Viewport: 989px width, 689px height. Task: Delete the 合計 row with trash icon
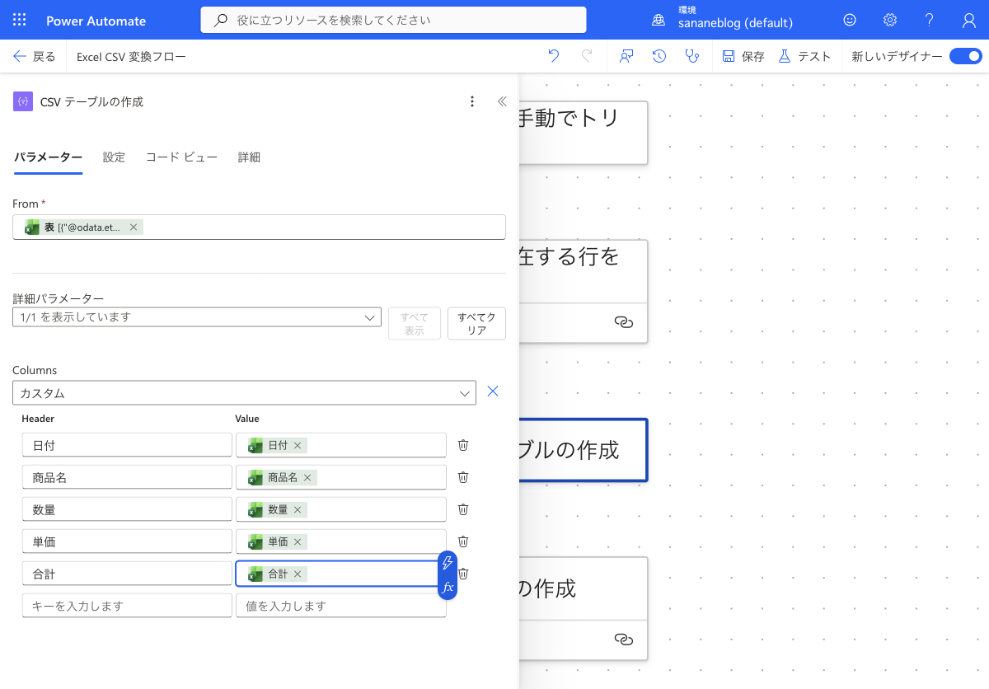(x=464, y=574)
